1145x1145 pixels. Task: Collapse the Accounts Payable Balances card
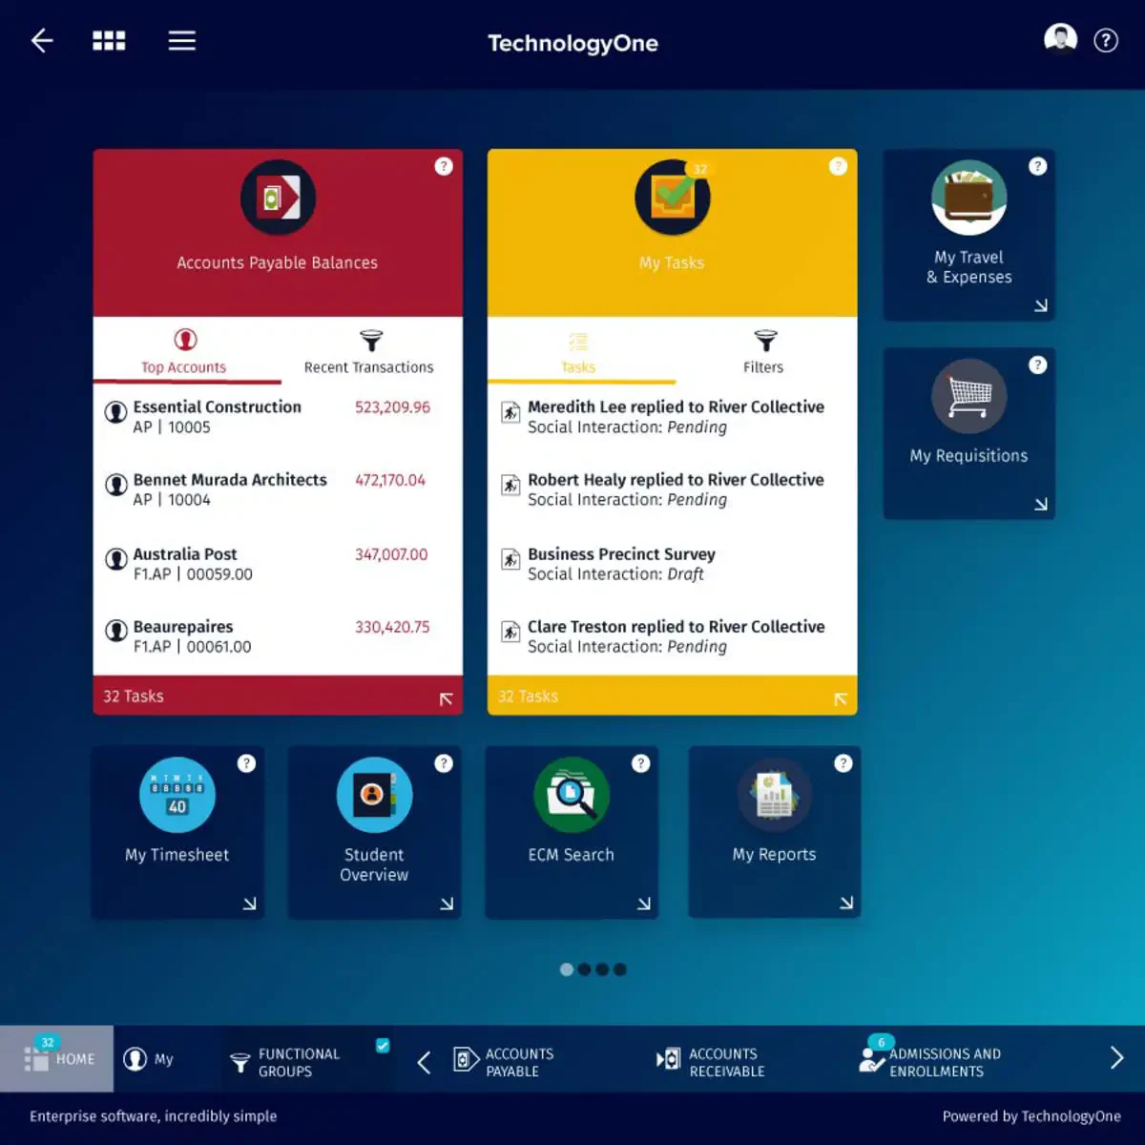click(x=446, y=699)
